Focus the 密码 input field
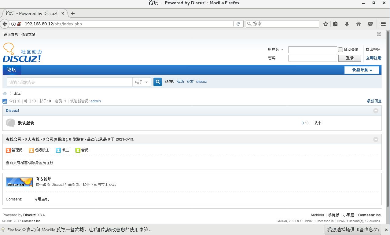390x235 pixels. click(313, 58)
